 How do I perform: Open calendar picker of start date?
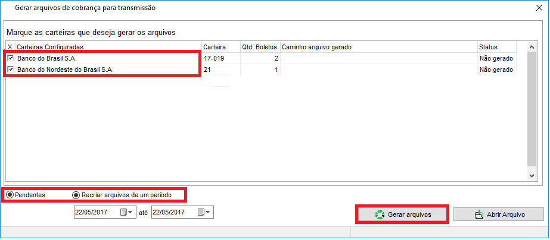tap(123, 213)
